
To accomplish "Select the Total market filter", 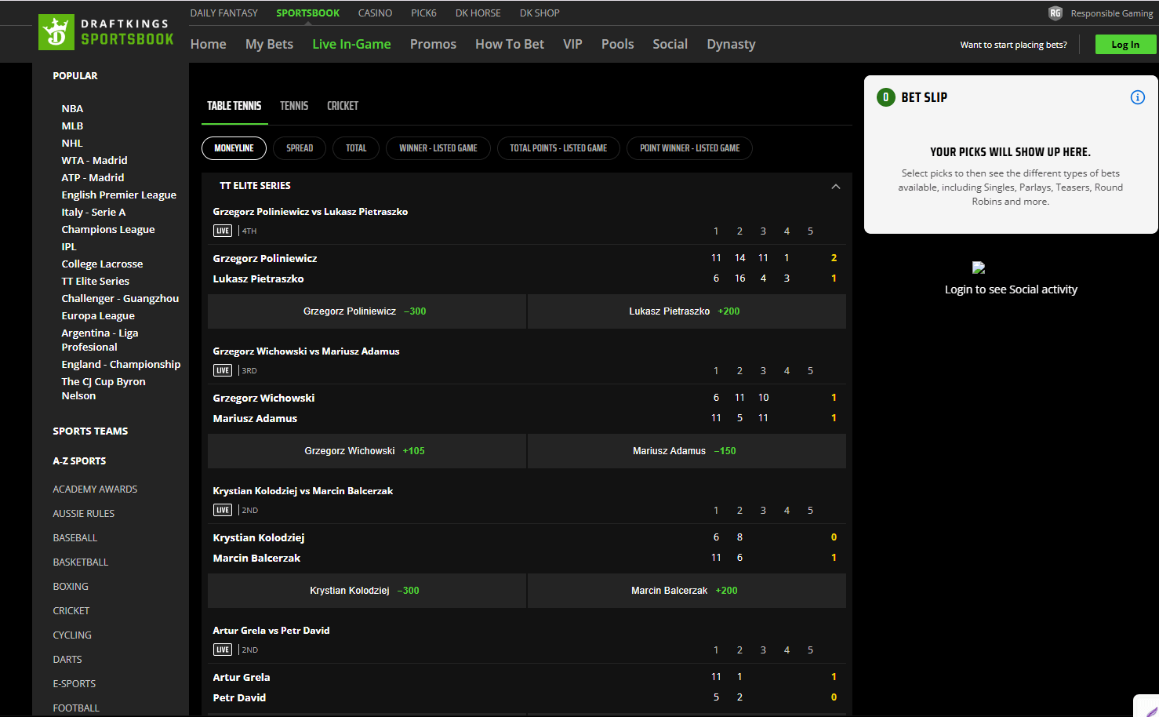I will [x=356, y=148].
